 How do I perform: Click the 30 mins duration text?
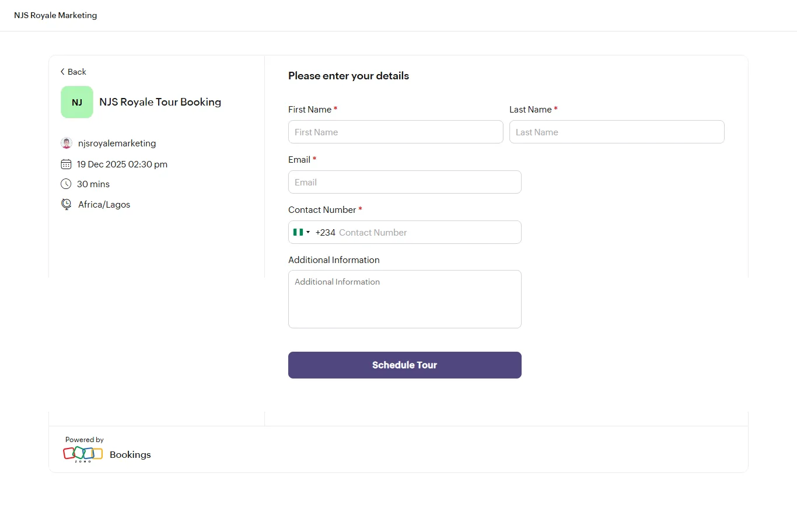click(93, 184)
